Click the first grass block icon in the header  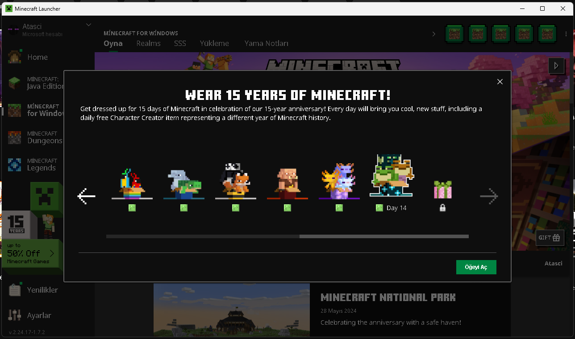[454, 34]
